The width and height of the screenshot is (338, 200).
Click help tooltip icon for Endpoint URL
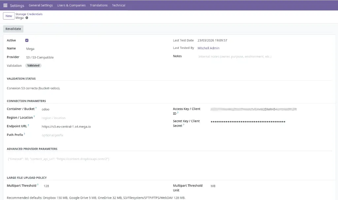pos(28,125)
